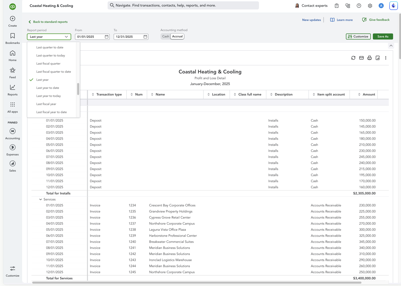401x286 pixels.
Task: Click Back to standard reports link
Action: tap(48, 22)
